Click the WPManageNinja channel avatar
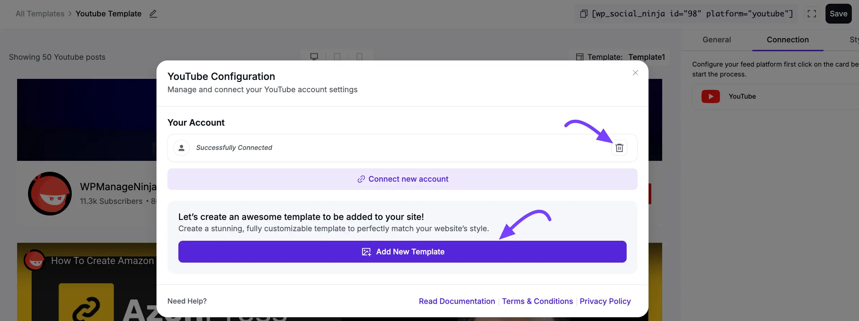859x321 pixels. (x=50, y=193)
